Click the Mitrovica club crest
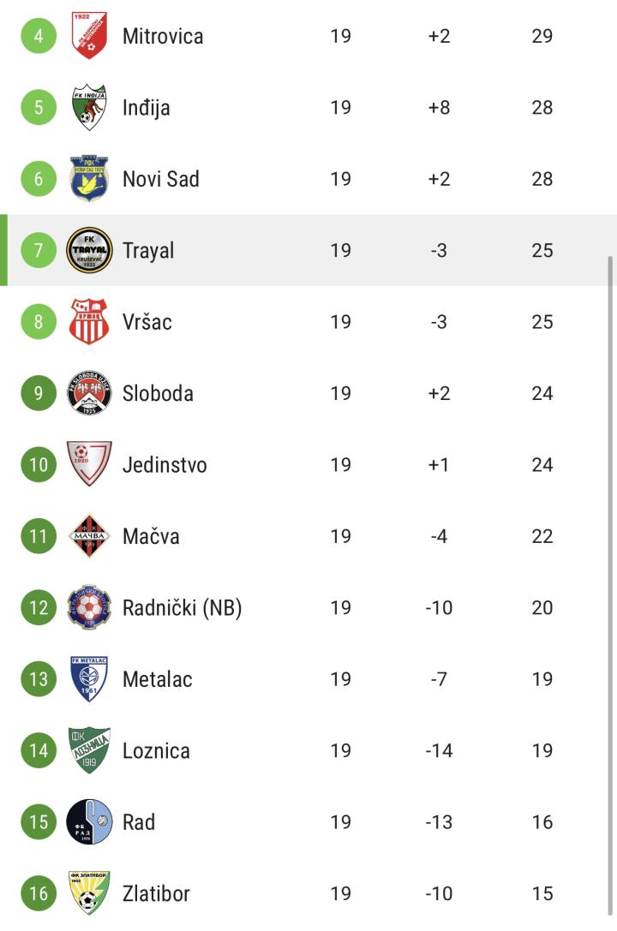This screenshot has width=617, height=931. click(89, 36)
